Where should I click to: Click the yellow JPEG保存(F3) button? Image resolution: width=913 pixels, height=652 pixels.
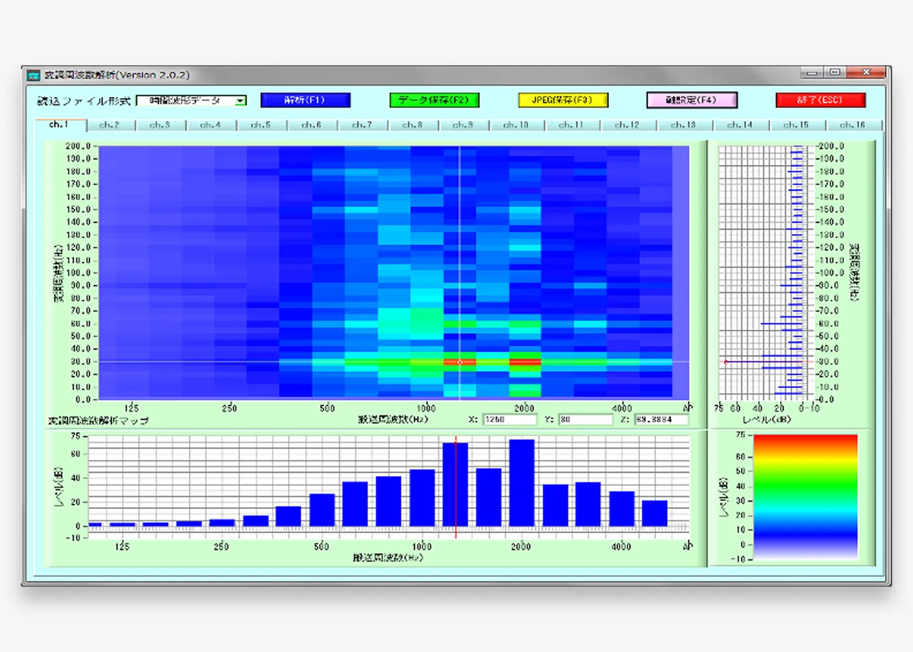[x=563, y=100]
